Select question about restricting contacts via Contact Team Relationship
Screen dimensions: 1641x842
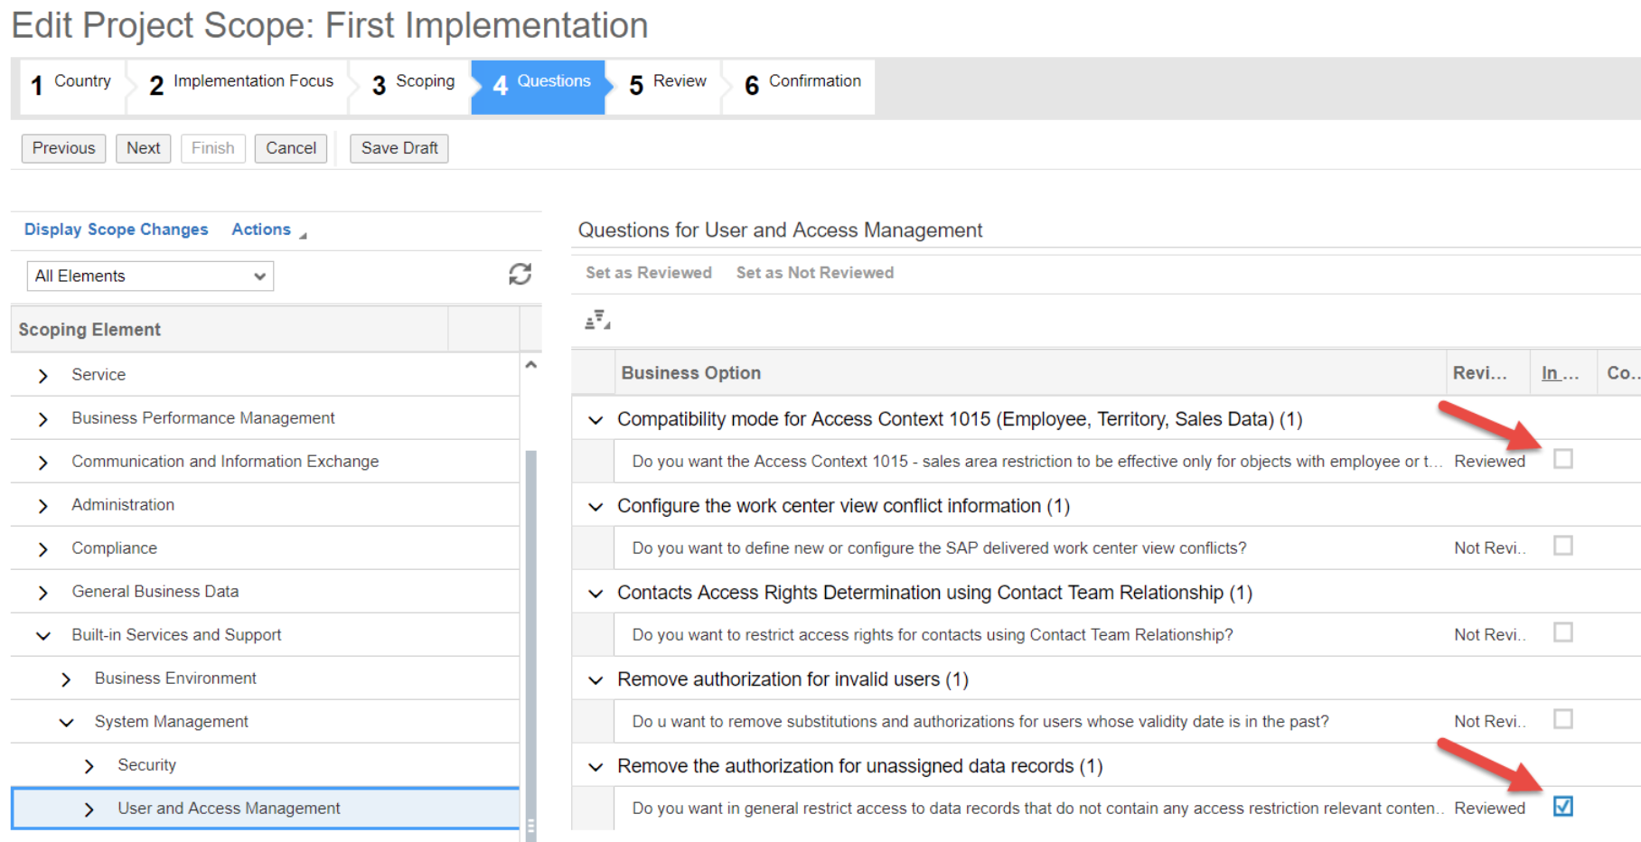[933, 635]
